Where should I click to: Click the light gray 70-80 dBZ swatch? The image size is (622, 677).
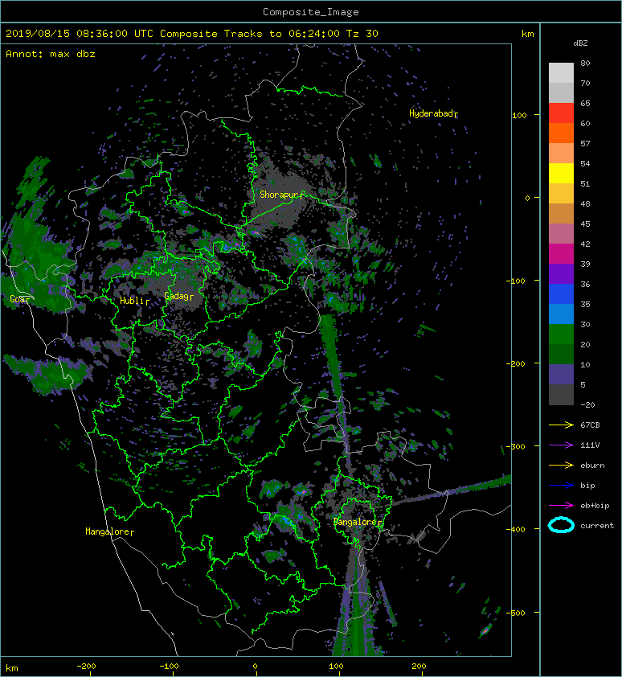click(x=561, y=73)
